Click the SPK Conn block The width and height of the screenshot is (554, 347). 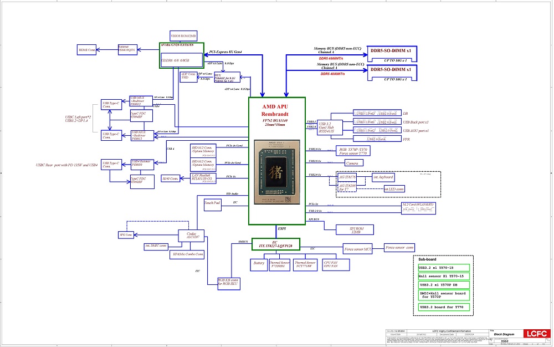[x=126, y=234]
